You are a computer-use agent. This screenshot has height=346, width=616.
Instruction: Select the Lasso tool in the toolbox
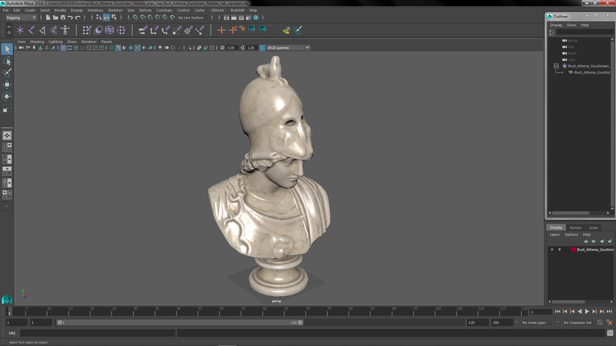click(x=7, y=61)
